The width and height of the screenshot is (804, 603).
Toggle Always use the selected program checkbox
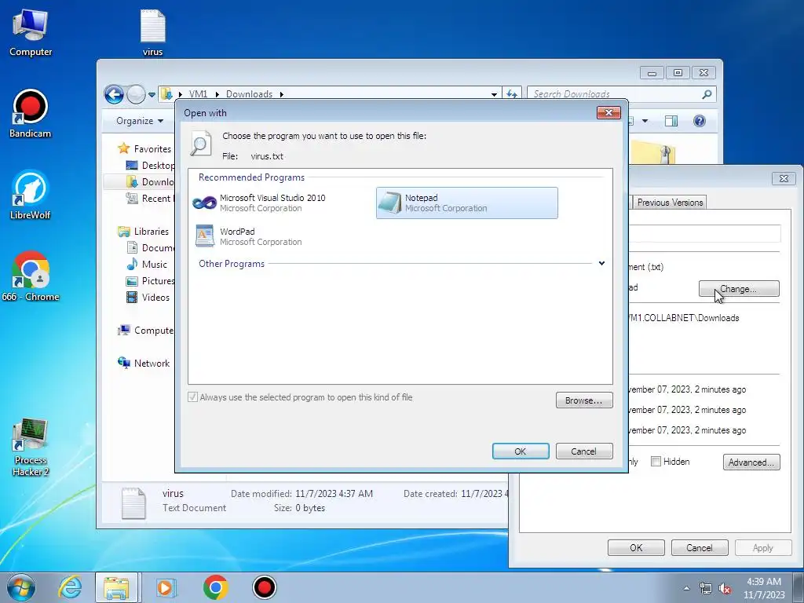pos(193,397)
